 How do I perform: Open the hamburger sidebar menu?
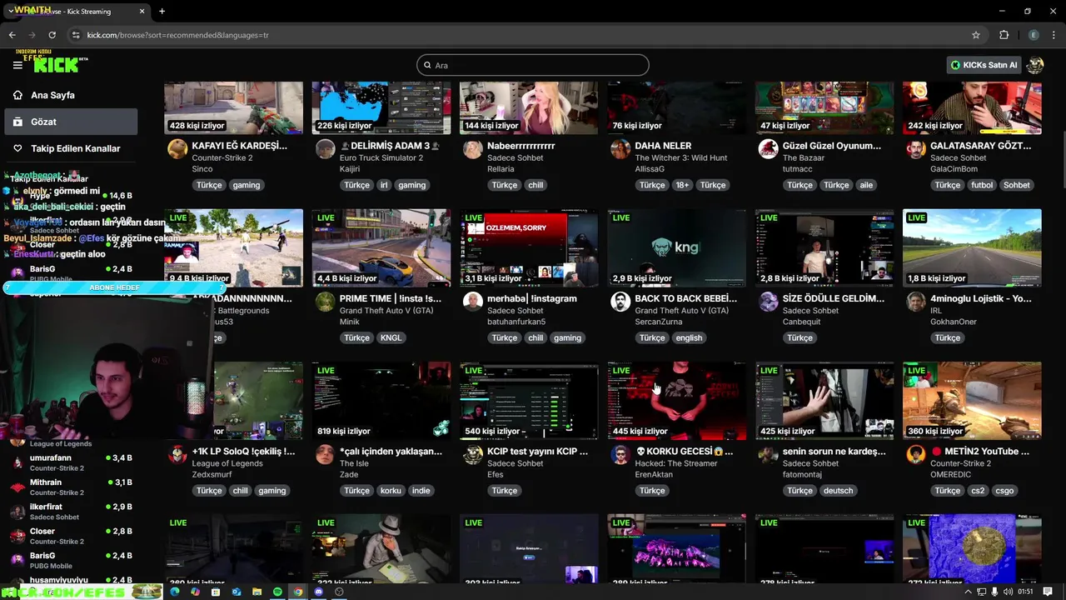17,65
